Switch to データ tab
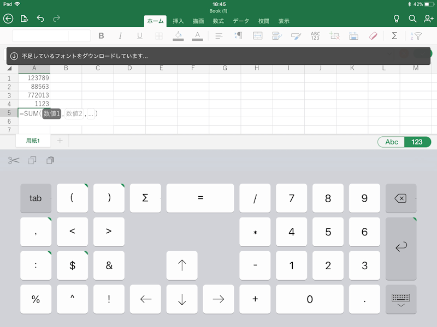Viewport: 437px width, 327px height. pyautogui.click(x=241, y=21)
